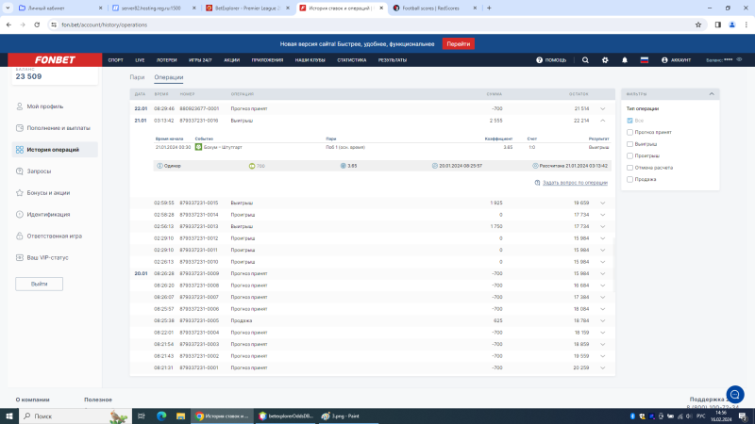Toggle balance visibility eye icon
The width and height of the screenshot is (755, 424).
tap(740, 59)
